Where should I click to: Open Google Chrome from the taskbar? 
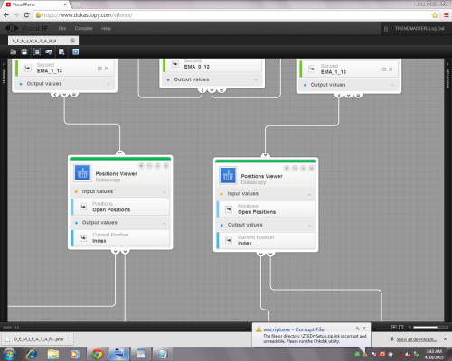tap(97, 354)
